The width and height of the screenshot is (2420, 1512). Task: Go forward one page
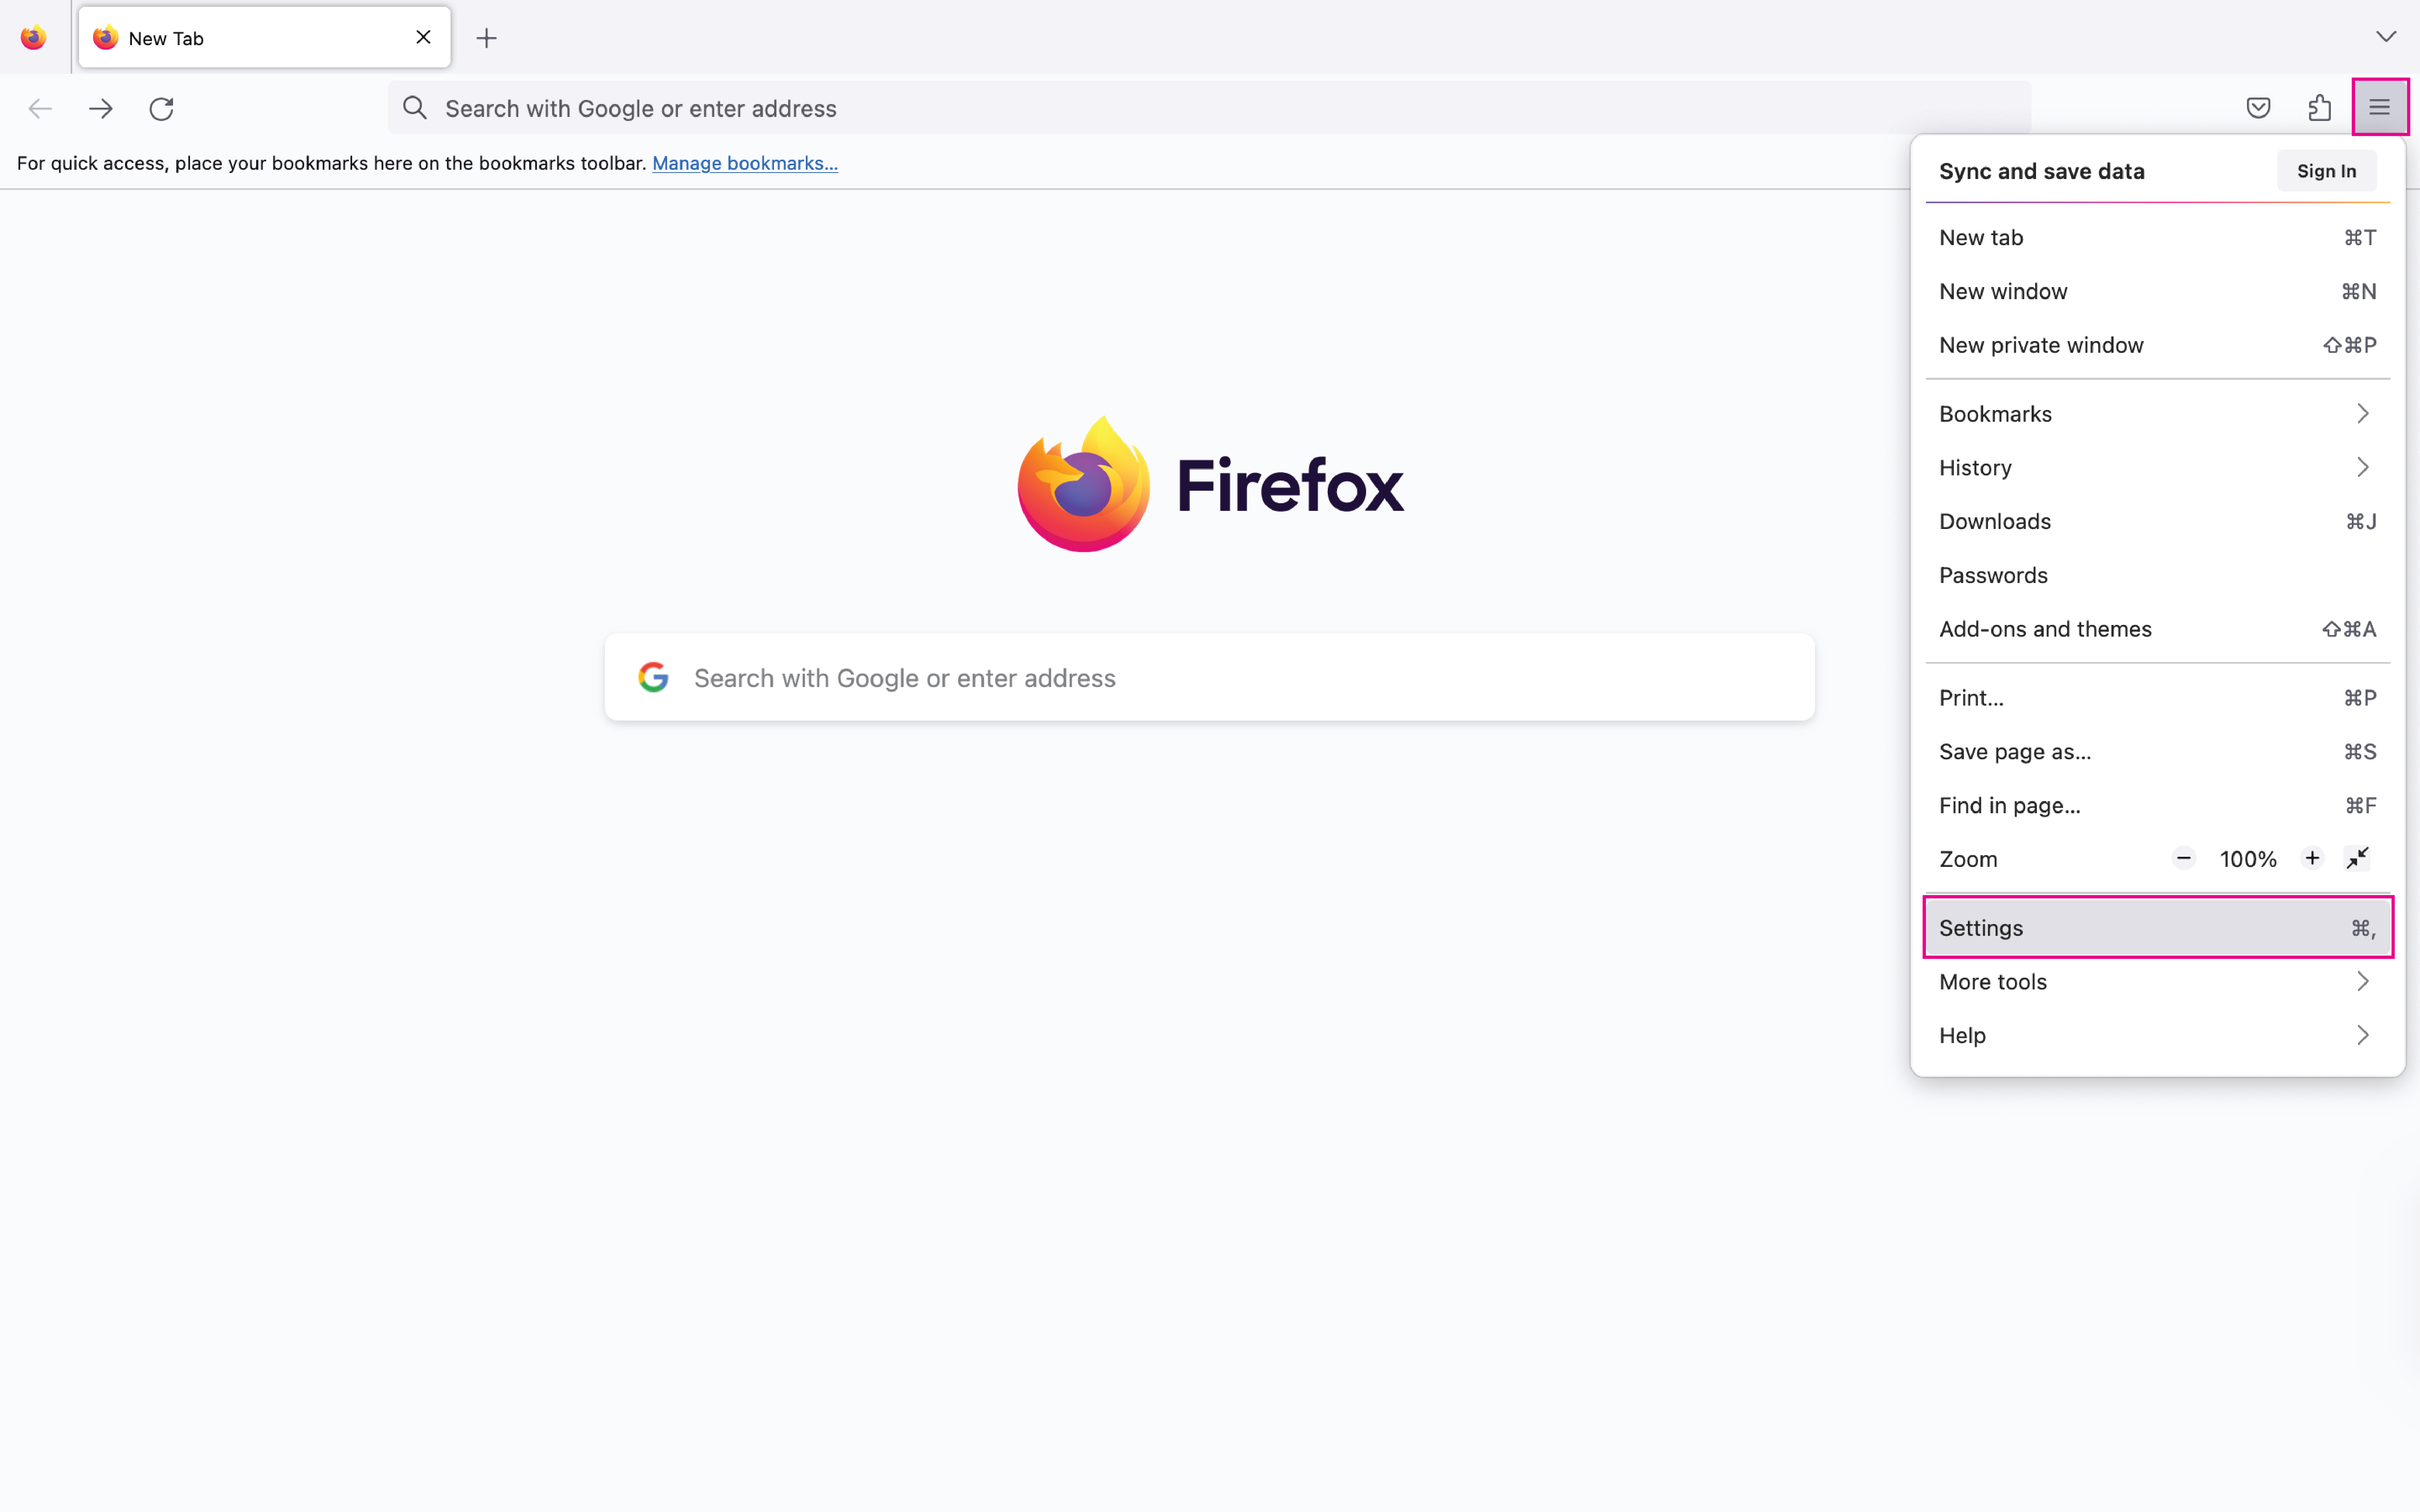(101, 108)
